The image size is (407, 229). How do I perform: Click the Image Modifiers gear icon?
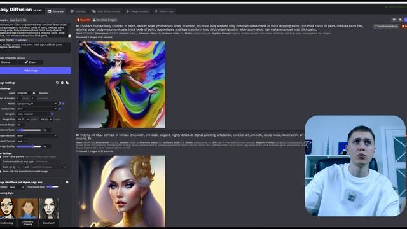click(x=67, y=183)
